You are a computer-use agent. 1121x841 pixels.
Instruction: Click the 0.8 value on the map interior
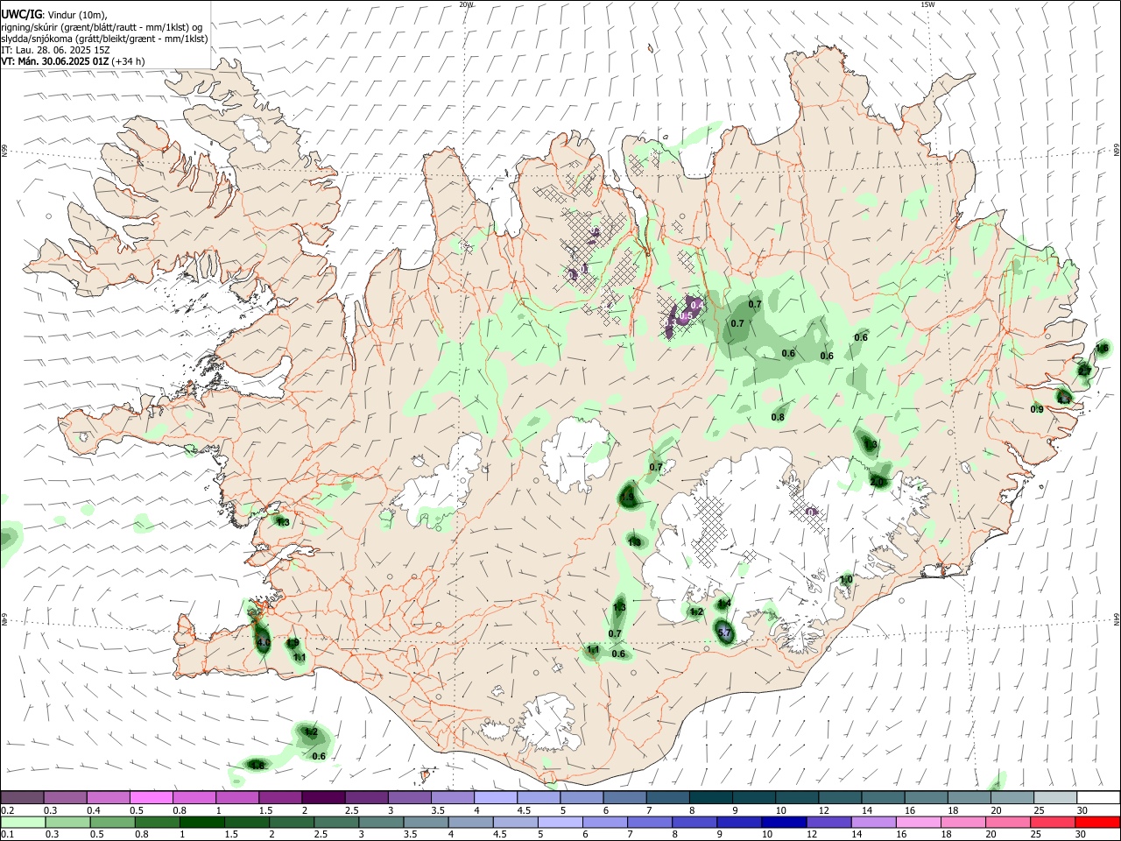[778, 417]
